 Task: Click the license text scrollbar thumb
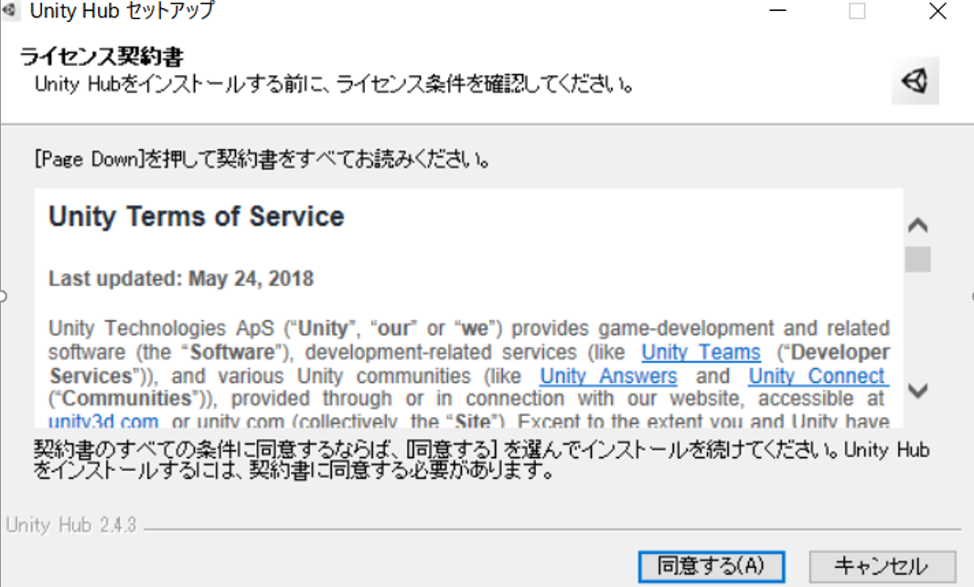click(917, 259)
